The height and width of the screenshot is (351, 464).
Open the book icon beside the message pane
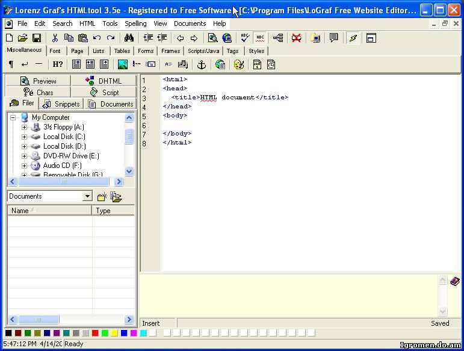pos(455,281)
